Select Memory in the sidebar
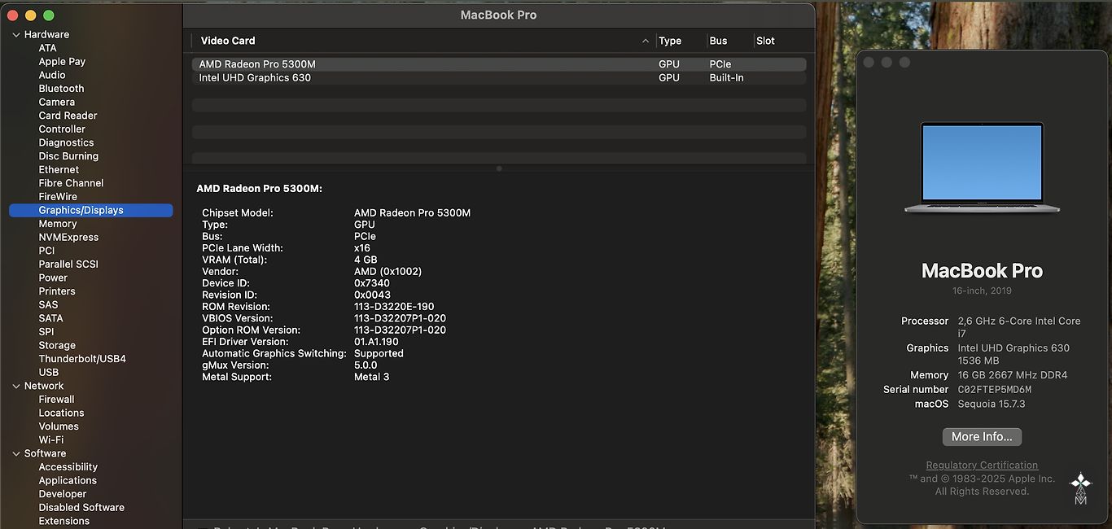 pos(58,224)
